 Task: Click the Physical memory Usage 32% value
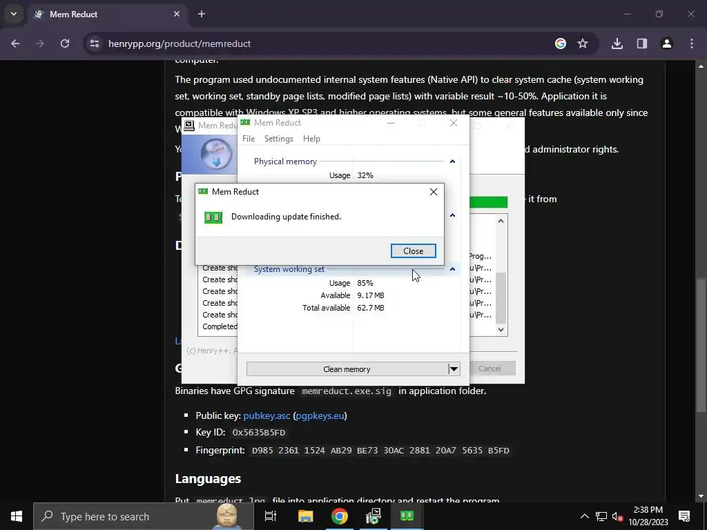(x=365, y=175)
